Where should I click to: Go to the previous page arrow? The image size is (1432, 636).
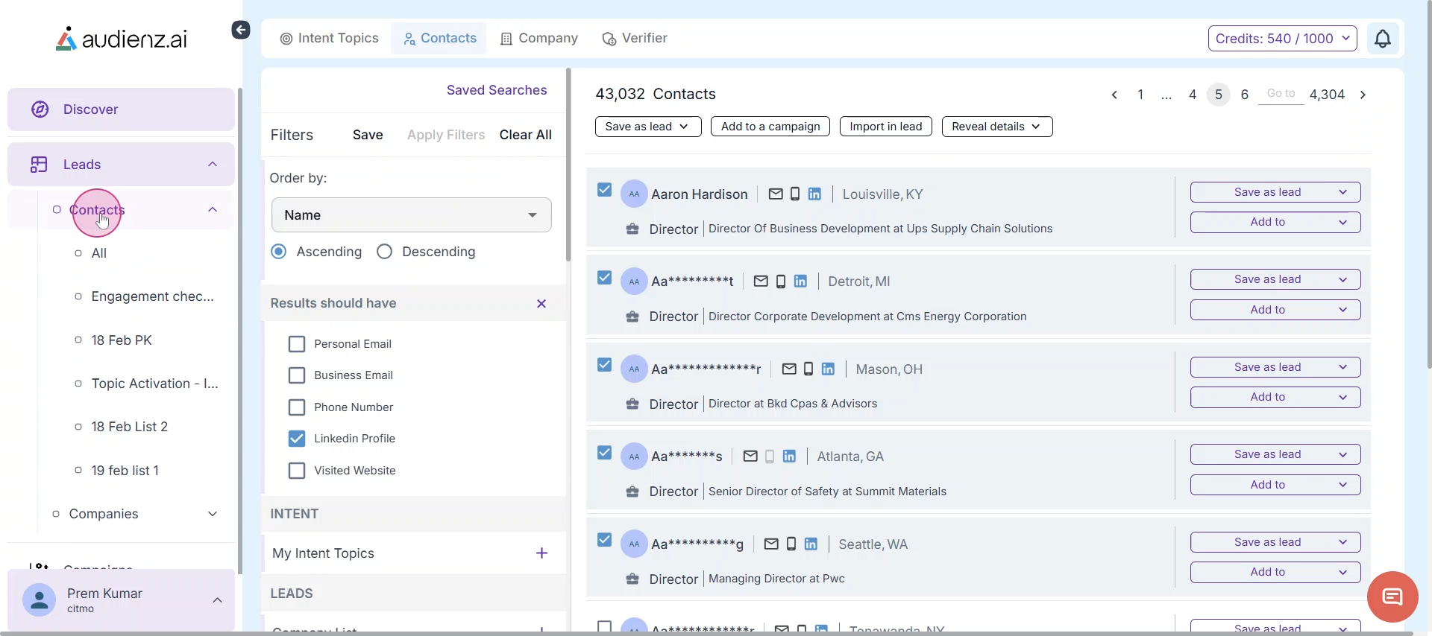point(1114,95)
